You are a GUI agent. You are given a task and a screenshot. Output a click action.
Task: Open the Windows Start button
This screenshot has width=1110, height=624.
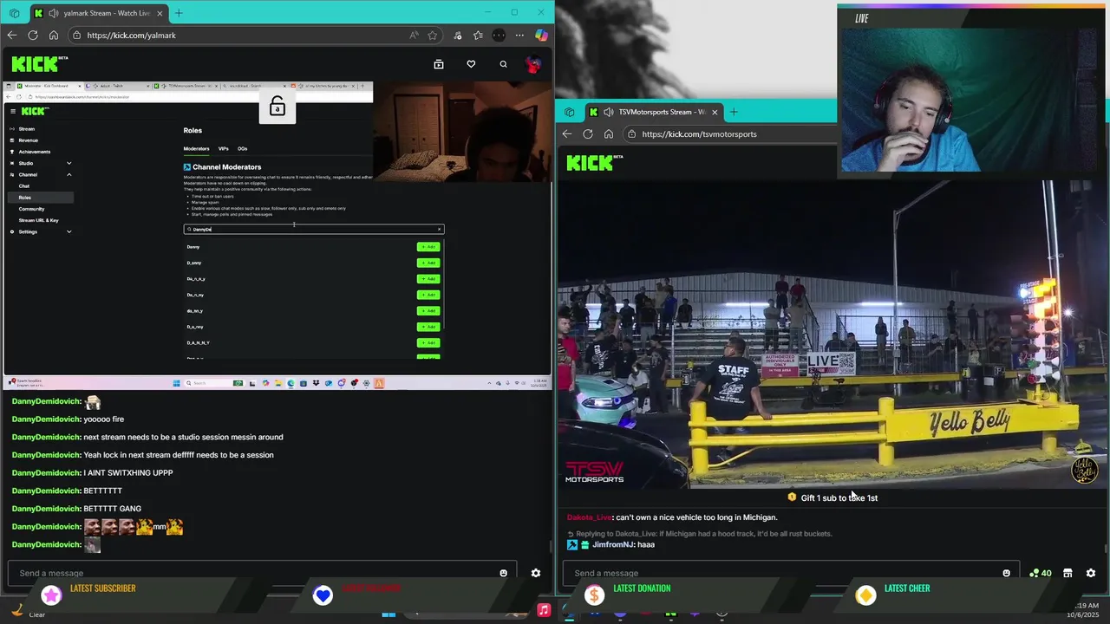coord(388,614)
